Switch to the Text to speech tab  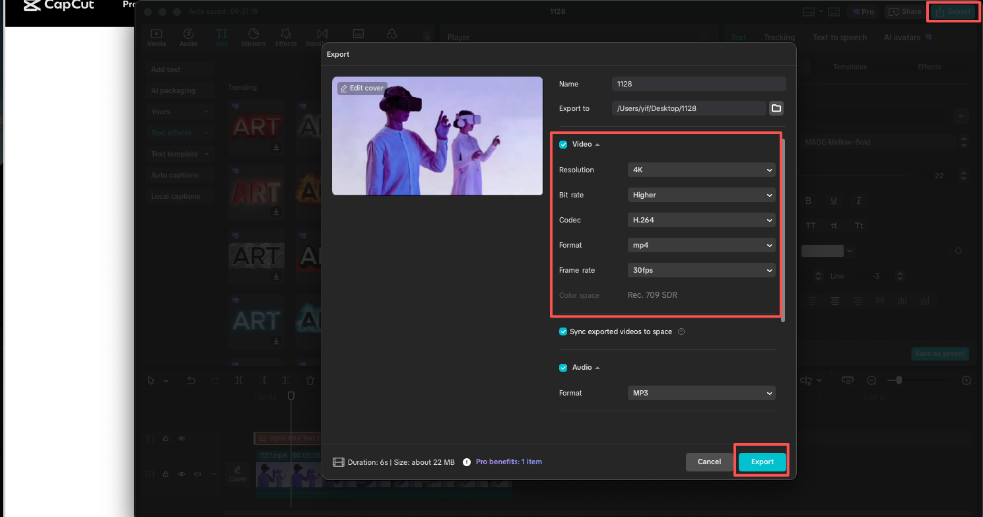840,37
